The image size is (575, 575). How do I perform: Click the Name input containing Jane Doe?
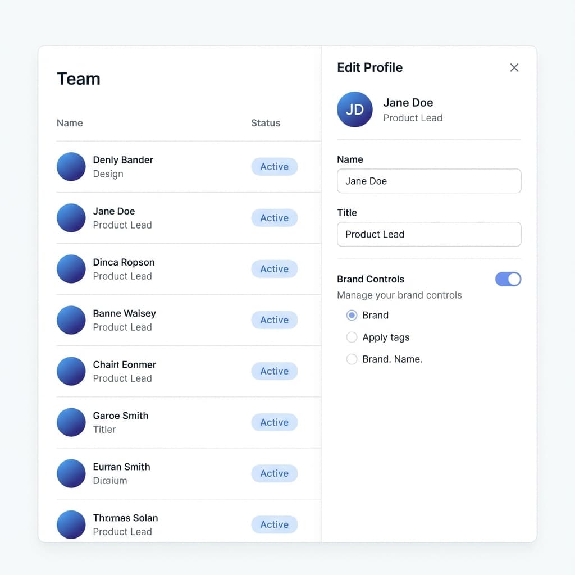tap(428, 181)
